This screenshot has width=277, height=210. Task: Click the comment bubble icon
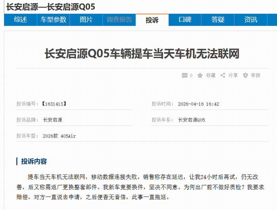pyautogui.click(x=184, y=75)
